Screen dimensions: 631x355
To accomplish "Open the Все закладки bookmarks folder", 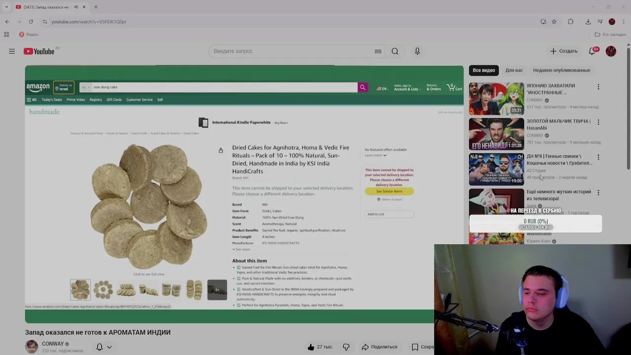I will pyautogui.click(x=610, y=35).
